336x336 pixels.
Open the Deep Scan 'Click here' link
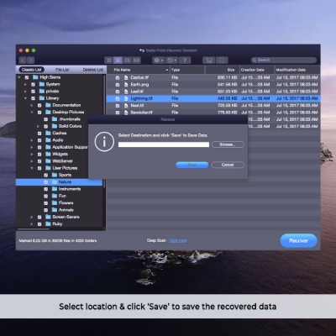click(178, 240)
